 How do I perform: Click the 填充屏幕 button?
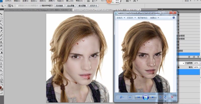pos(82,6)
